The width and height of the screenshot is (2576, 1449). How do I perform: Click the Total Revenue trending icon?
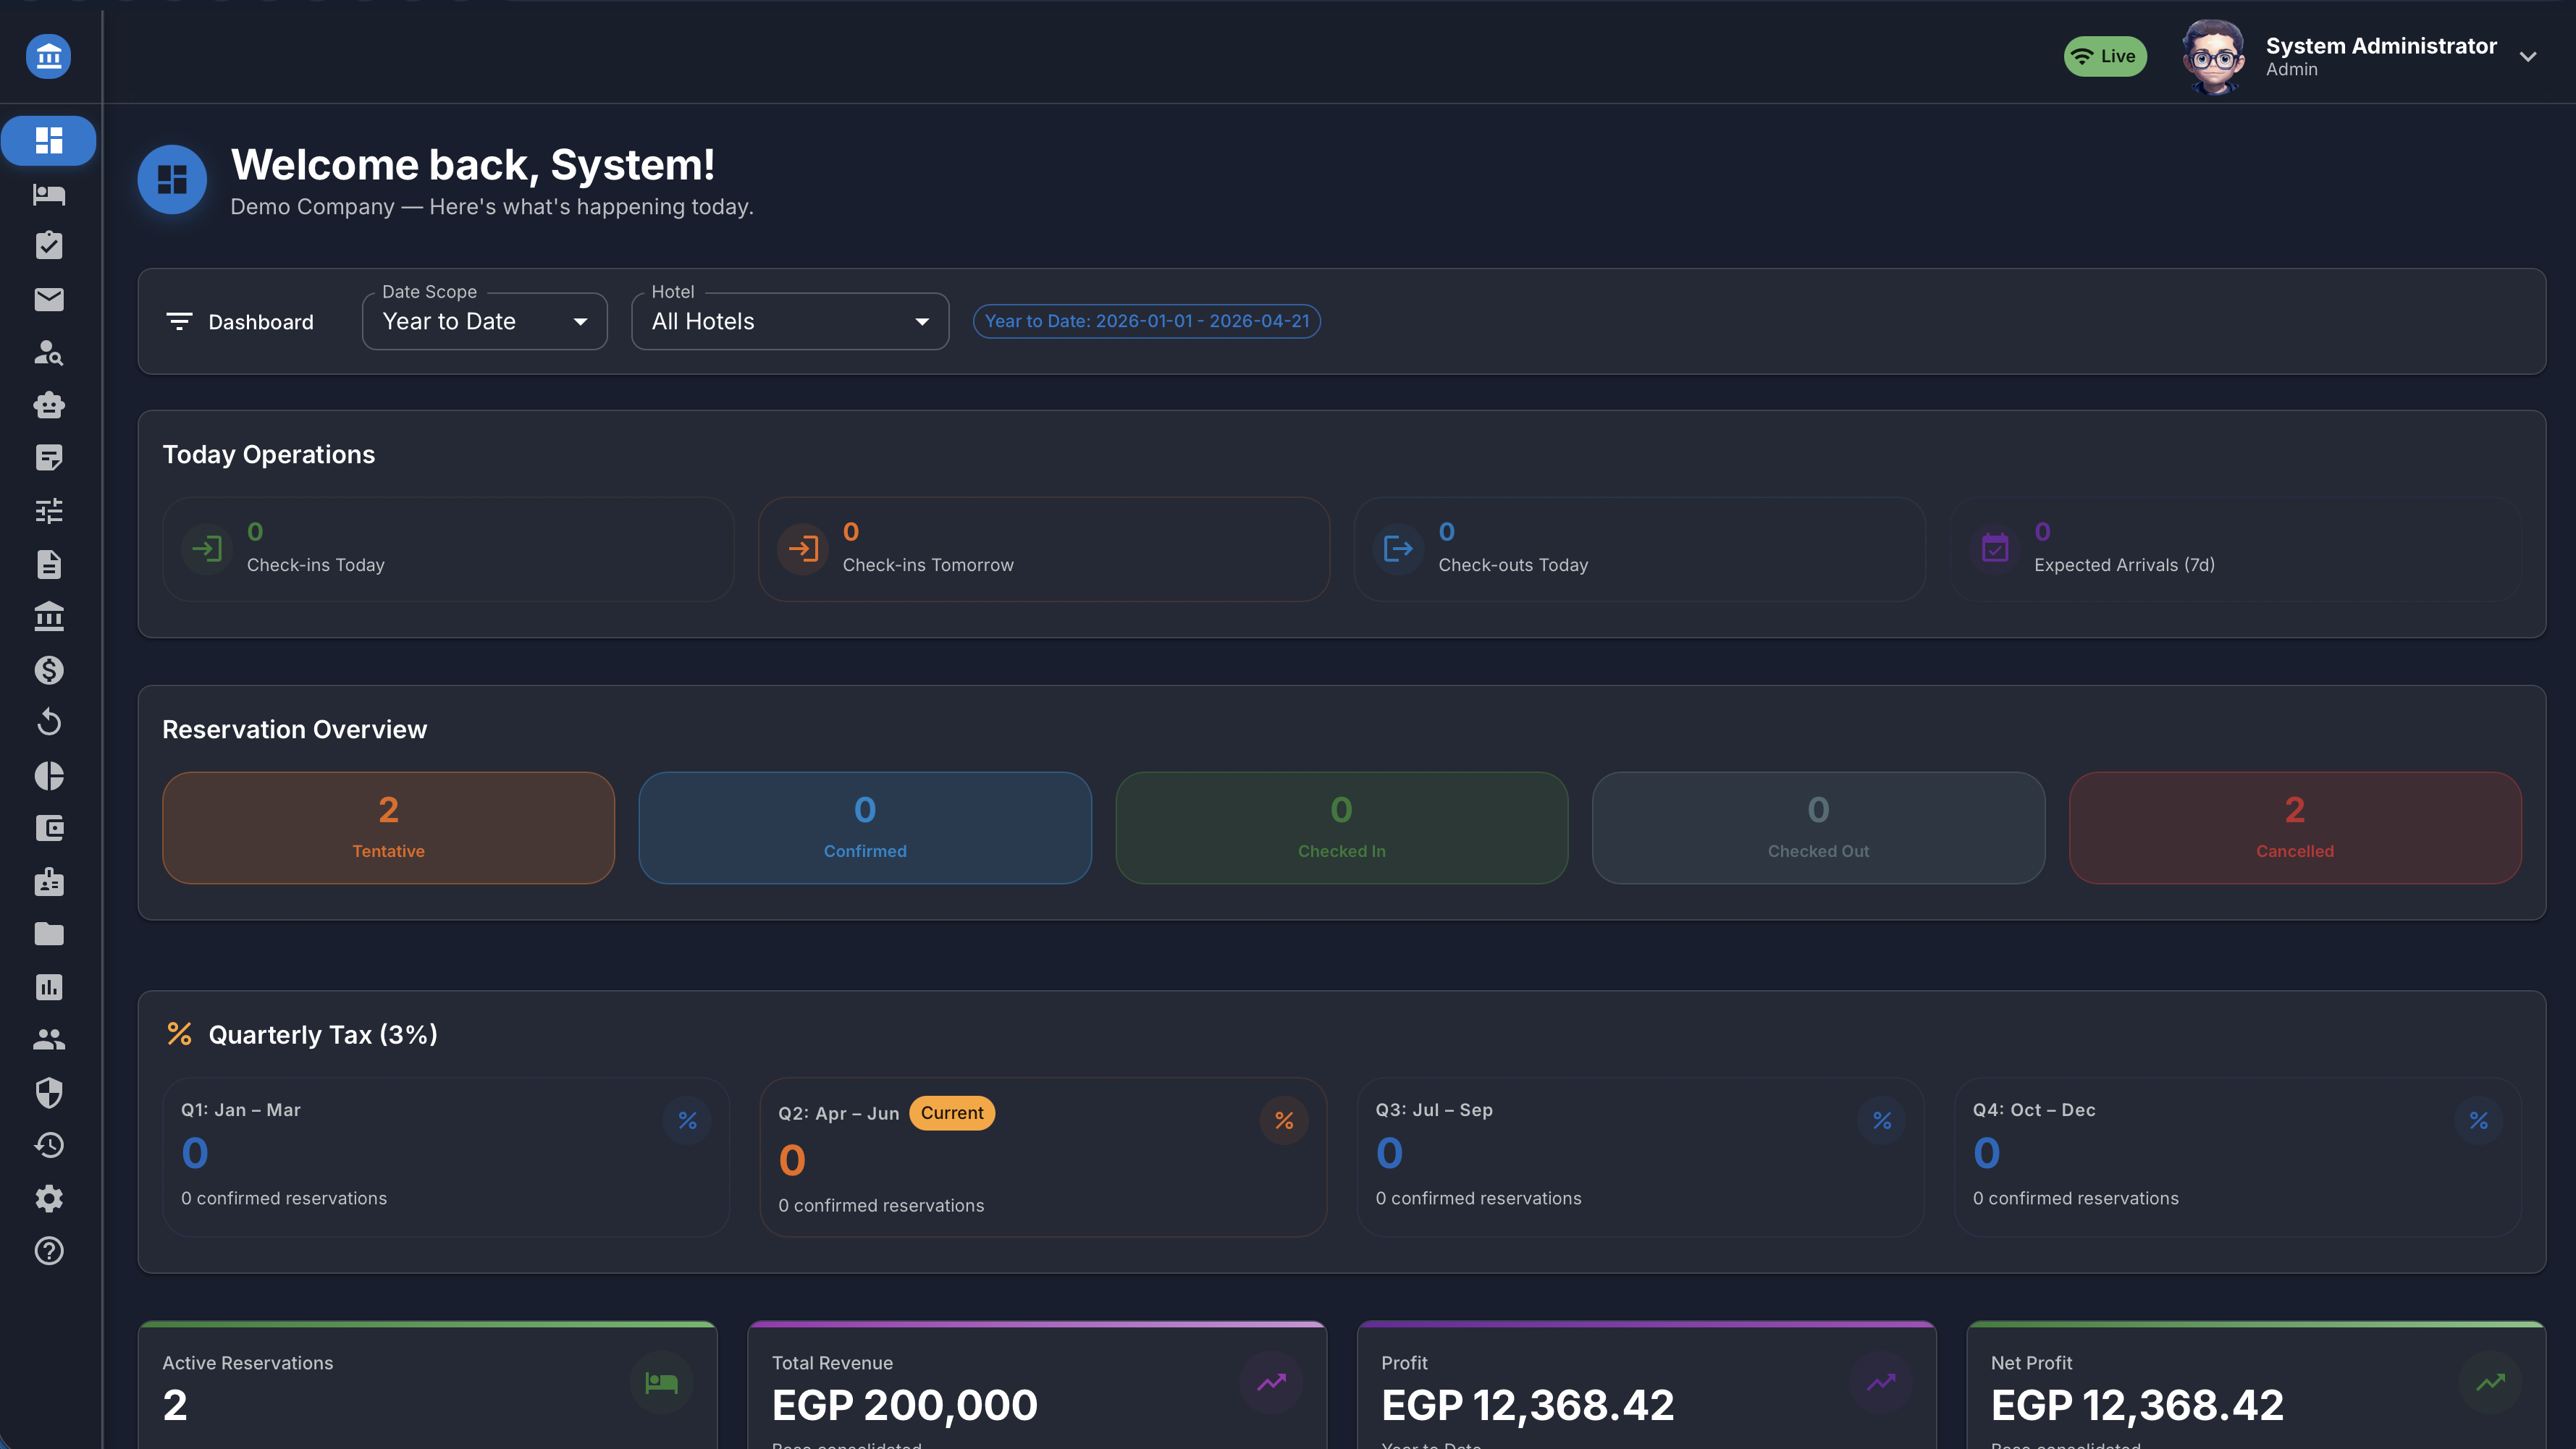click(x=1271, y=1383)
